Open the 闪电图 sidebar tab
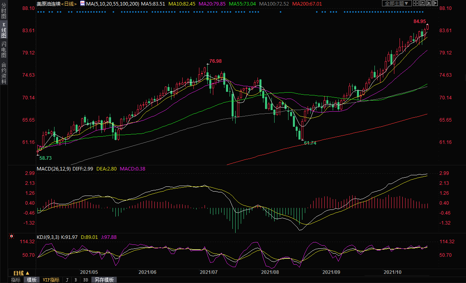The image size is (466, 283). point(4,50)
